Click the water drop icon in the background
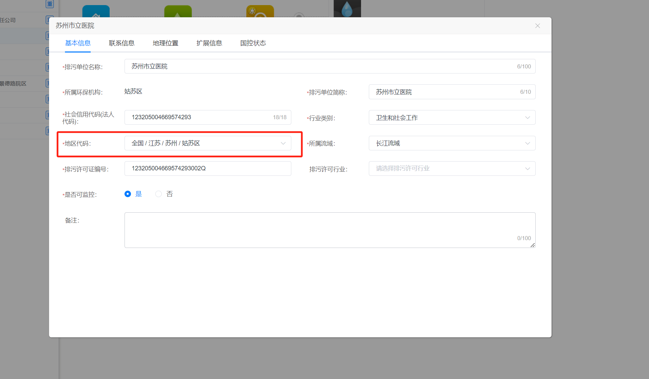 click(x=347, y=9)
